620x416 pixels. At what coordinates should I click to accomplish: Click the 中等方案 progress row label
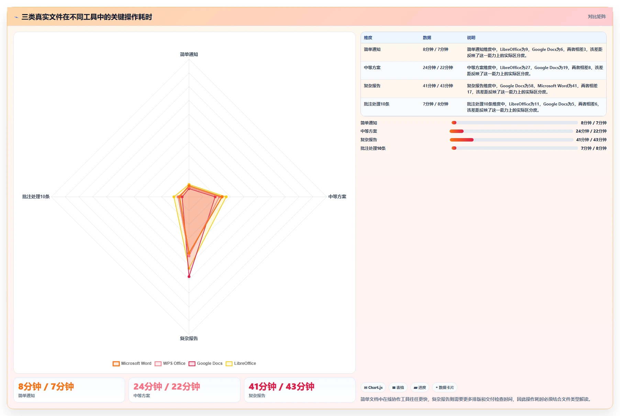point(369,131)
